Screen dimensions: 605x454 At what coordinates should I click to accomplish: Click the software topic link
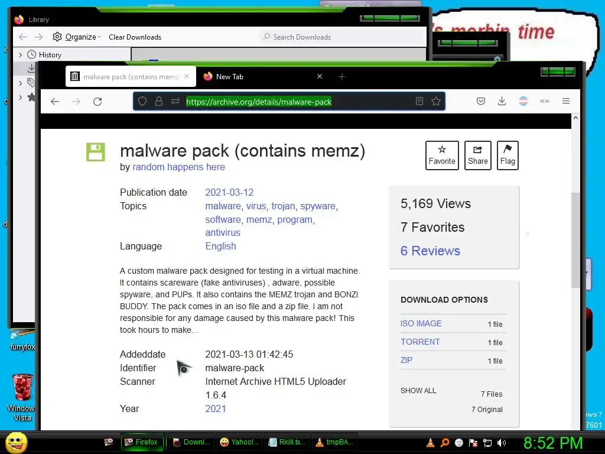point(223,219)
